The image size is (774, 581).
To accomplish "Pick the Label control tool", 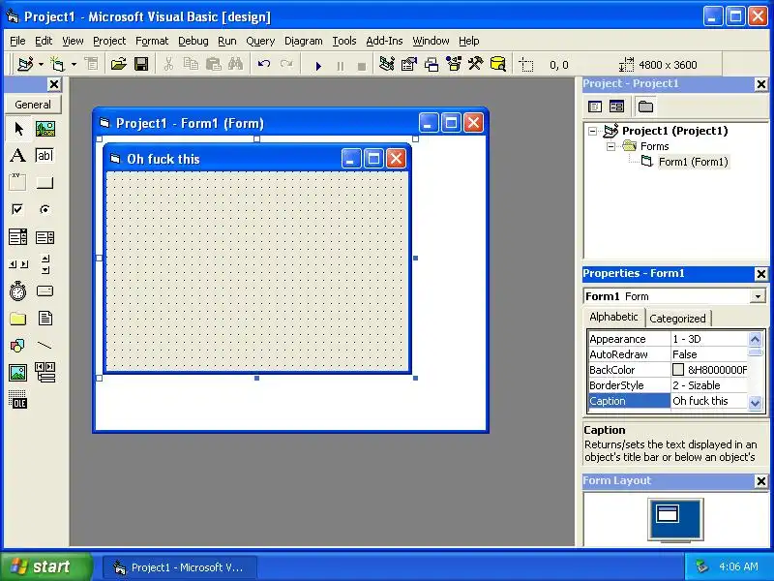I will 17,156.
